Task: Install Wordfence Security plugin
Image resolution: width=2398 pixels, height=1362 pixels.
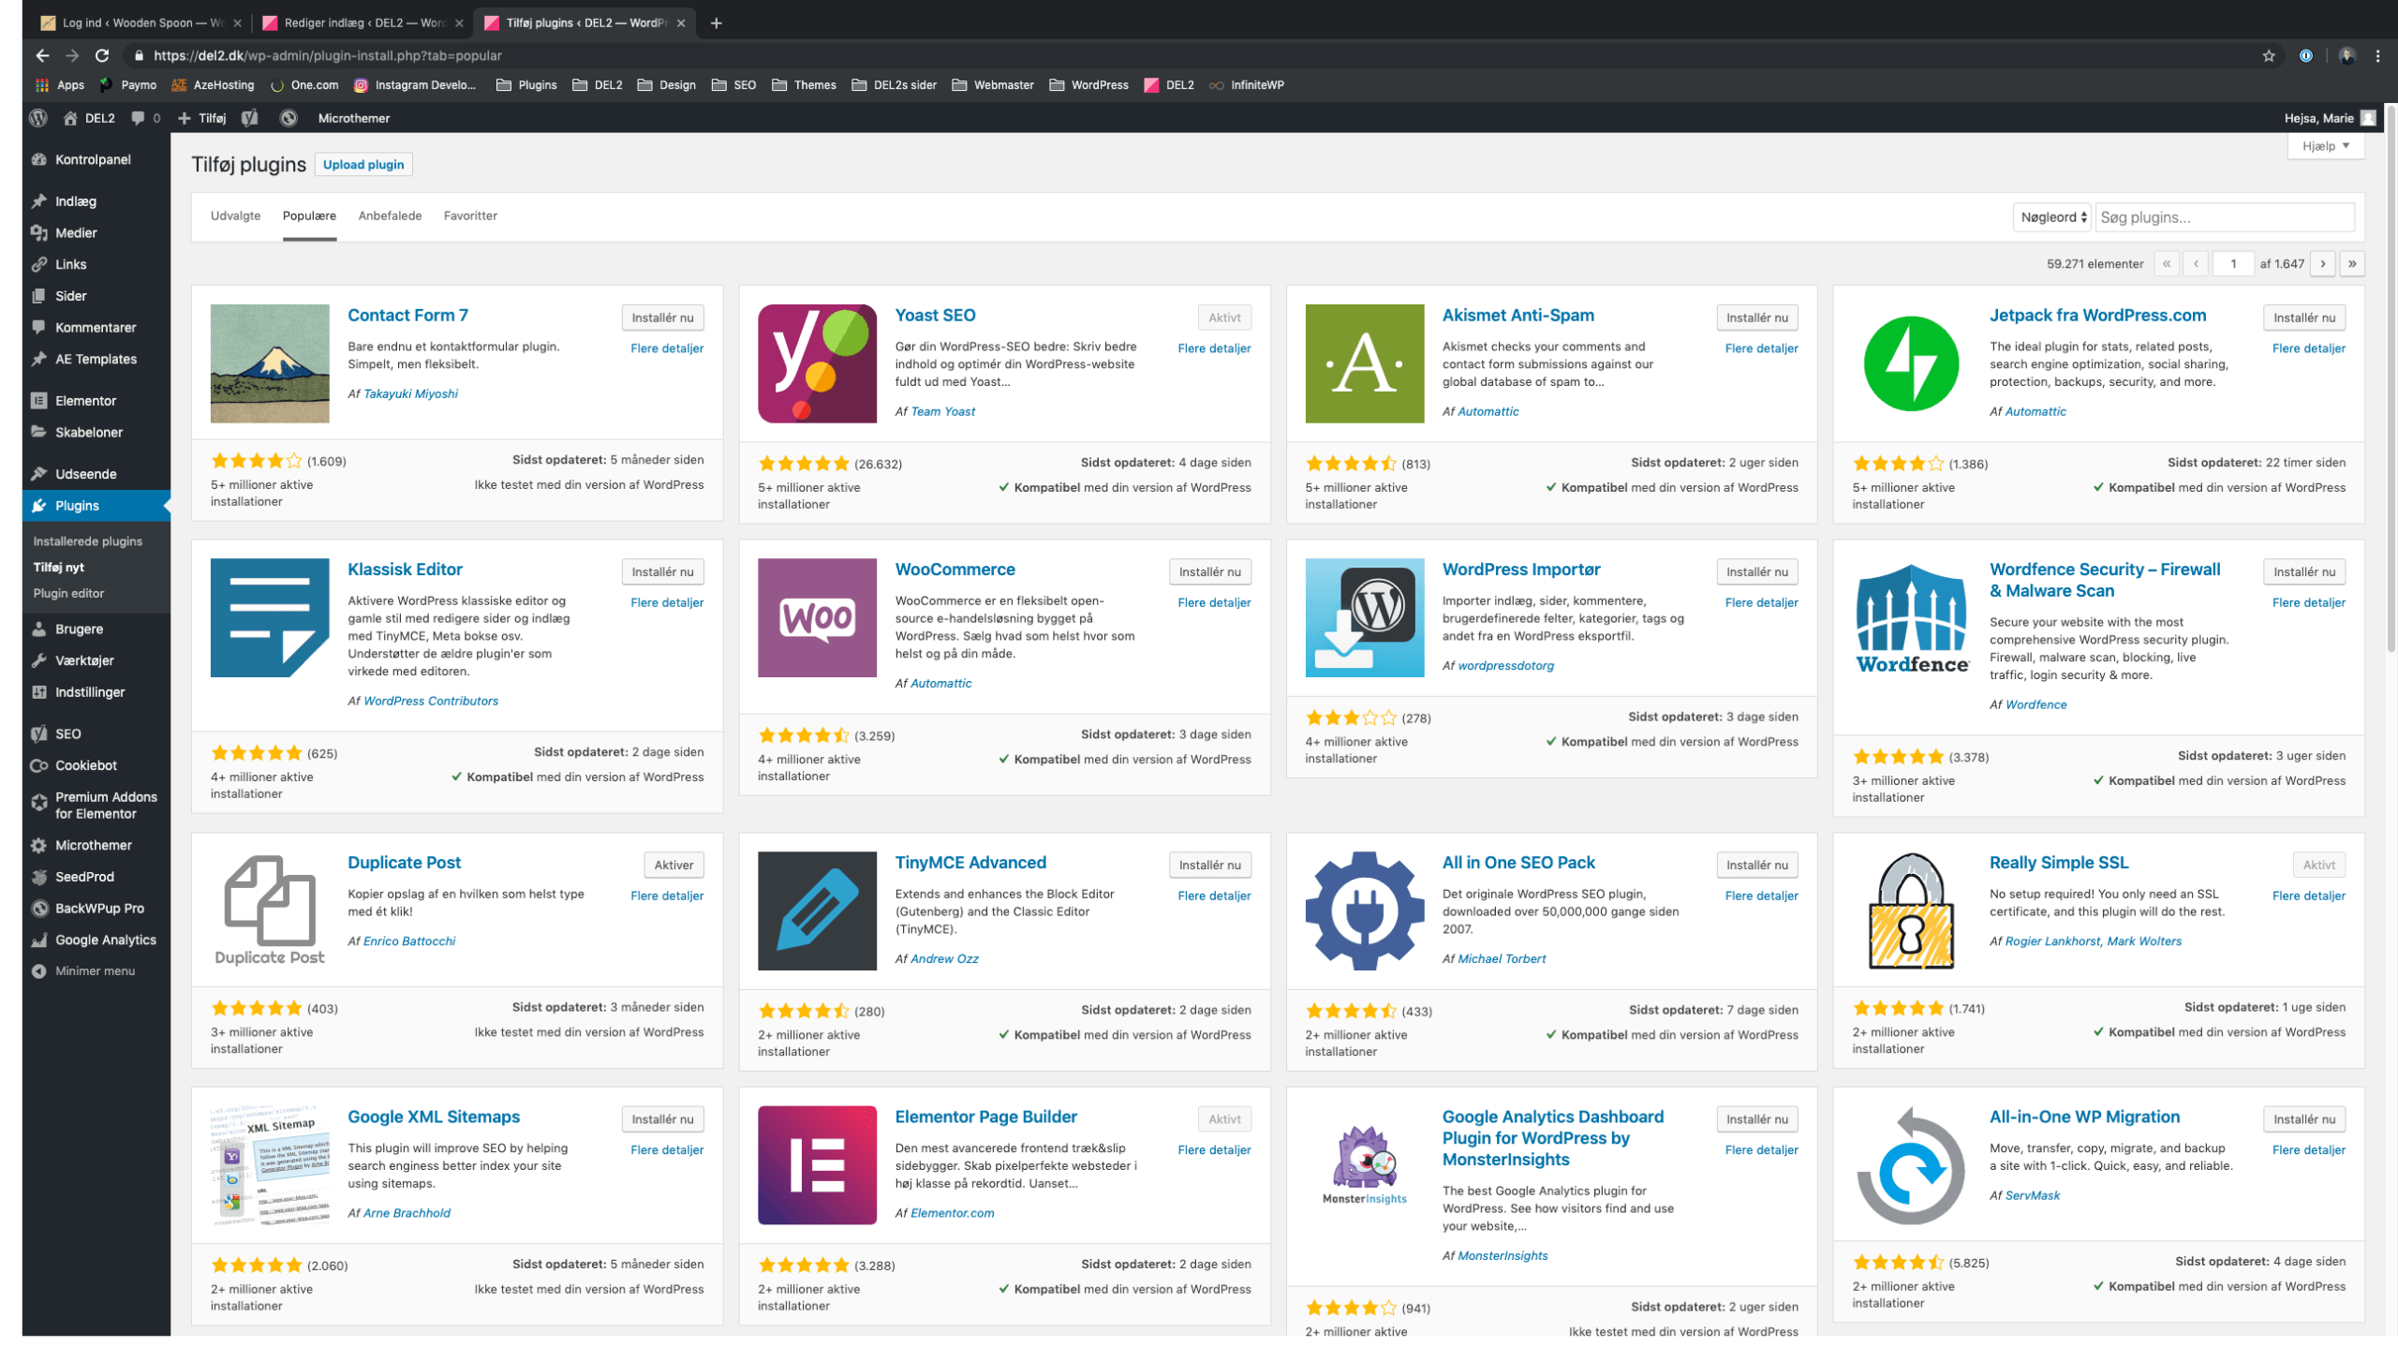Action: [2304, 571]
